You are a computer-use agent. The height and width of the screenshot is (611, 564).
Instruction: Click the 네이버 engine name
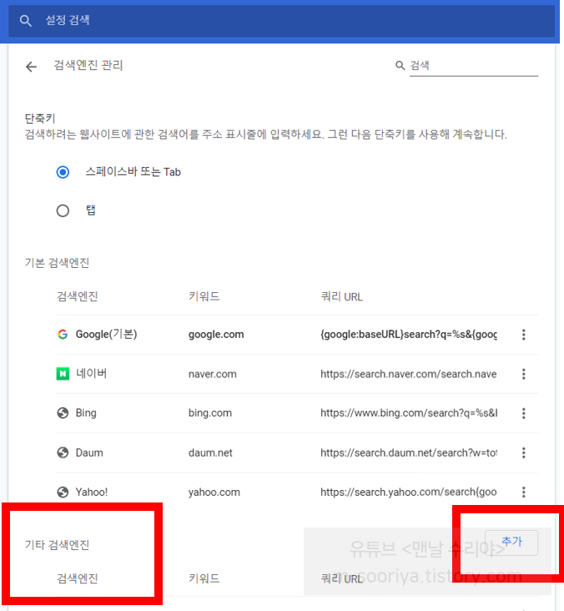(91, 374)
